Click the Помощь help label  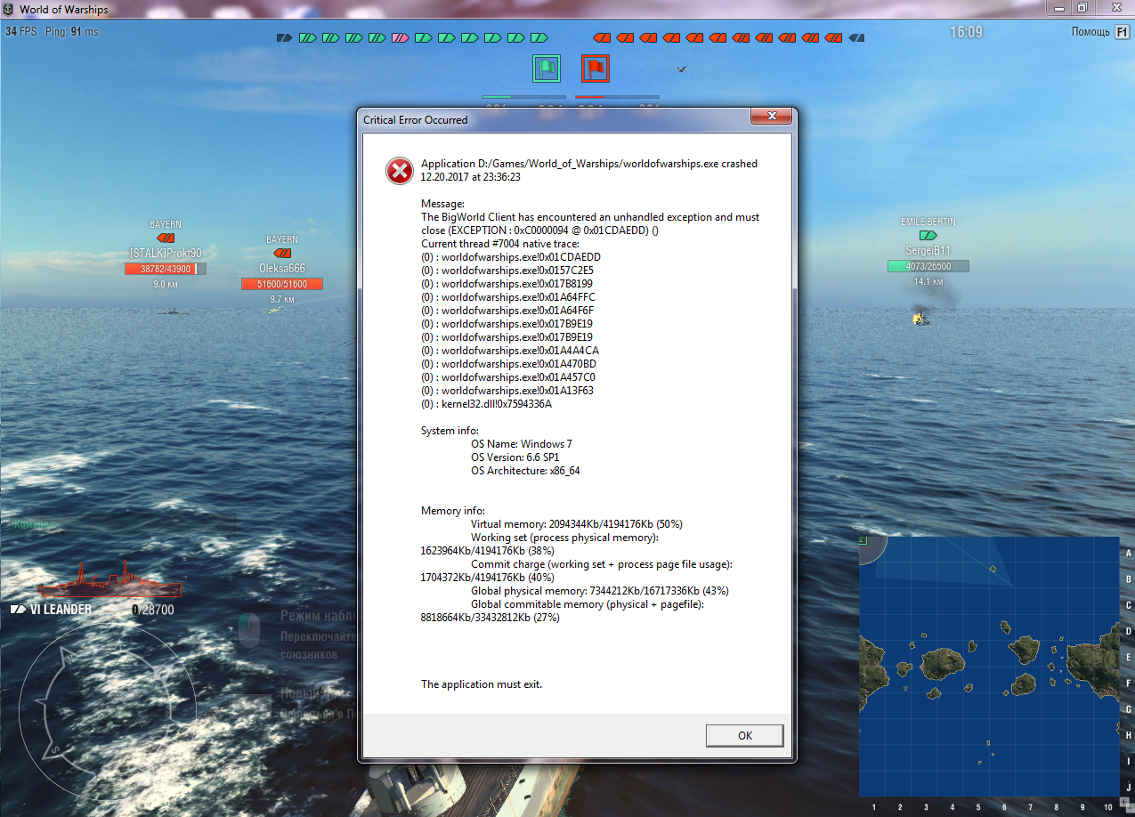click(x=1090, y=32)
